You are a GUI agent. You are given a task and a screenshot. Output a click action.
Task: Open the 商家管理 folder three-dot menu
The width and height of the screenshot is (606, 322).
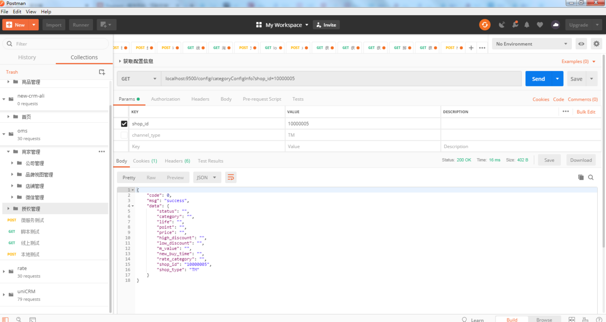point(102,151)
